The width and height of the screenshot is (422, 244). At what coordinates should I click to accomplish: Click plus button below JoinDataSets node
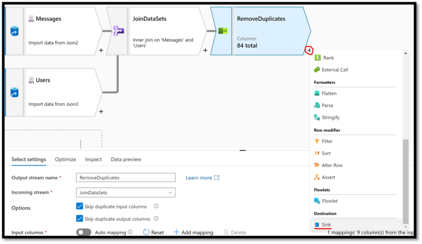[x=206, y=50]
